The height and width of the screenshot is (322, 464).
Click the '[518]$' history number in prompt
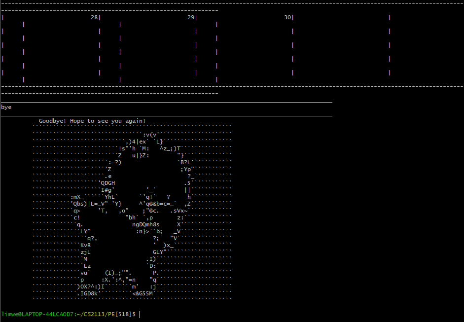[x=125, y=314]
